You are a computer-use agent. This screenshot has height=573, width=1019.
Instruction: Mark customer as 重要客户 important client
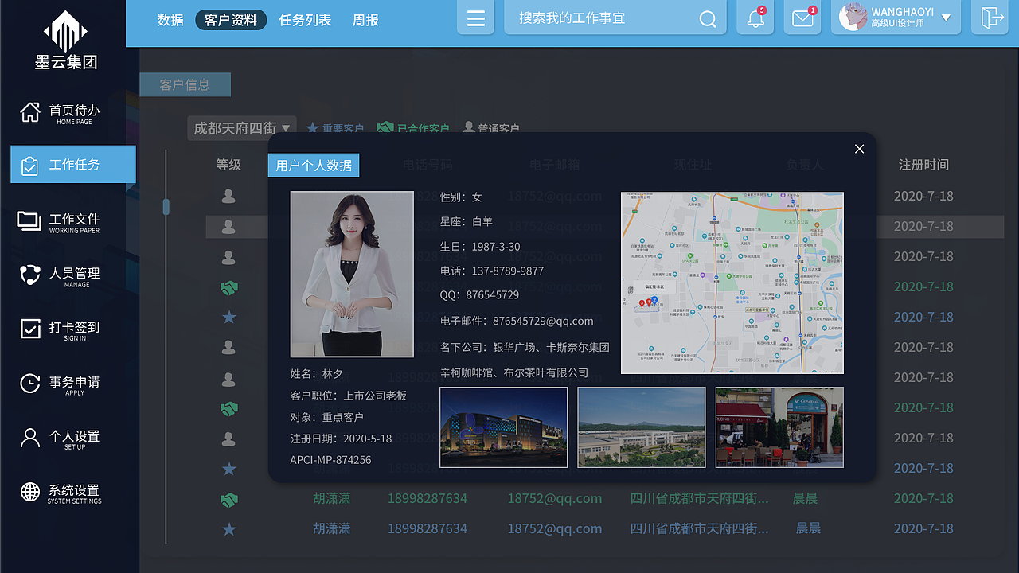tap(335, 127)
